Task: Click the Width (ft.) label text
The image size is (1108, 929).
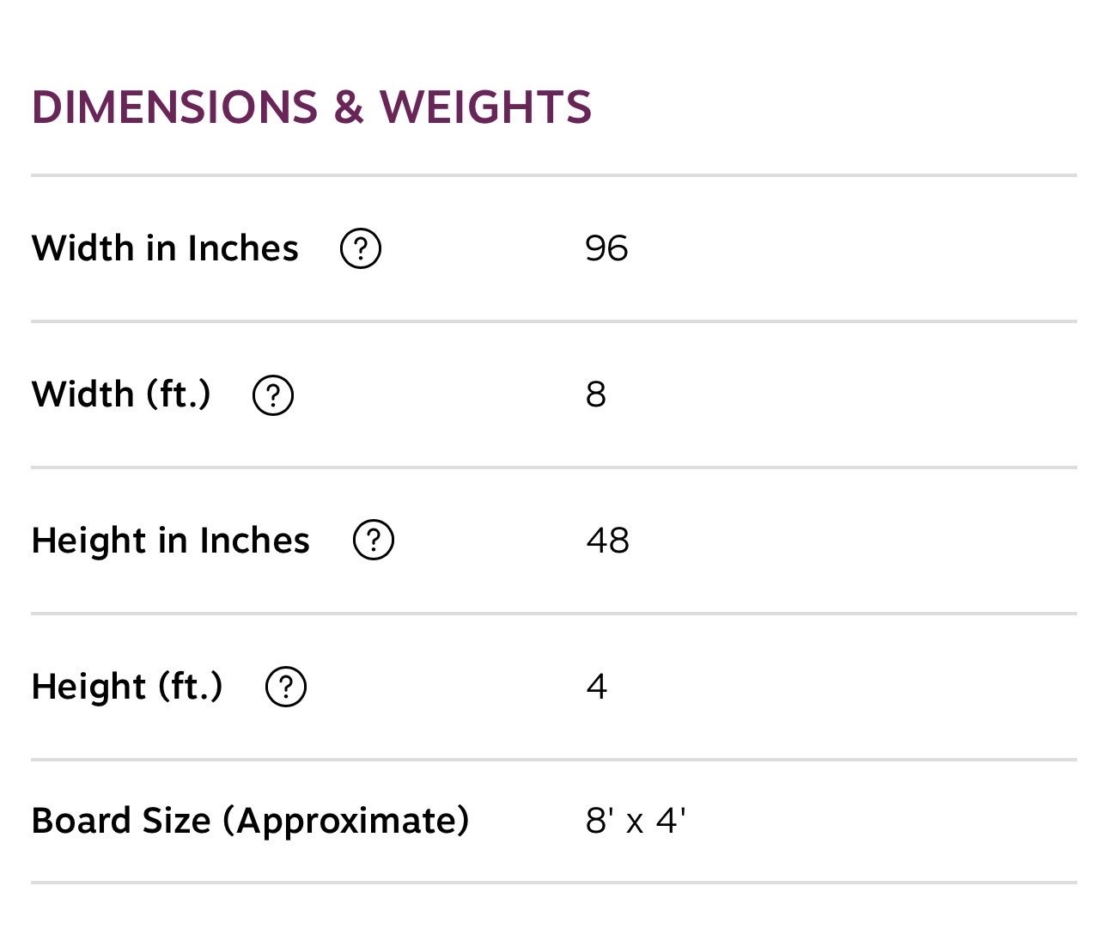Action: [x=121, y=394]
